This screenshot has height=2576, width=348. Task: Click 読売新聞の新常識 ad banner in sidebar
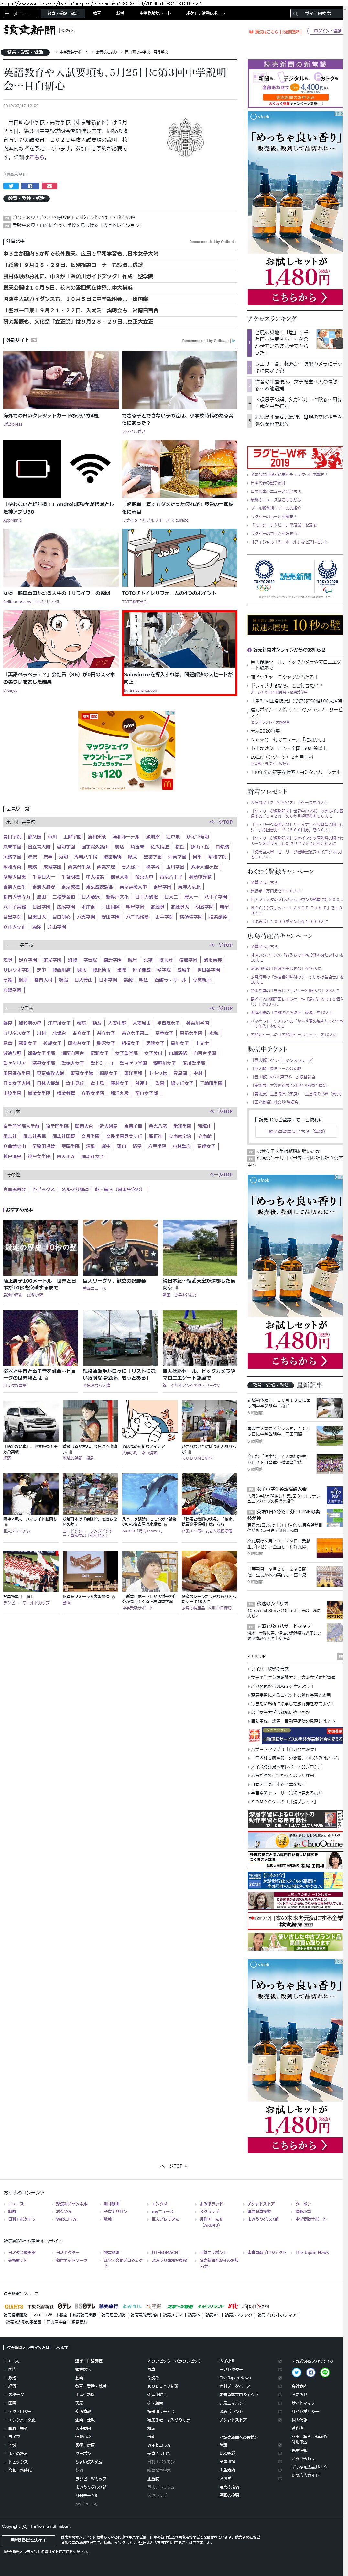295,83
